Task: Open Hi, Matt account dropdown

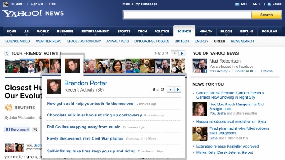Action: click(x=18, y=4)
